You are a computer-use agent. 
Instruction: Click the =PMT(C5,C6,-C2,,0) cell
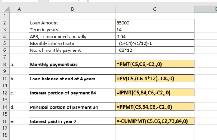click(x=155, y=64)
